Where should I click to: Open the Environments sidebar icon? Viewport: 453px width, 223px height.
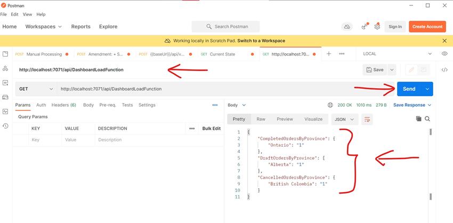pos(5,83)
